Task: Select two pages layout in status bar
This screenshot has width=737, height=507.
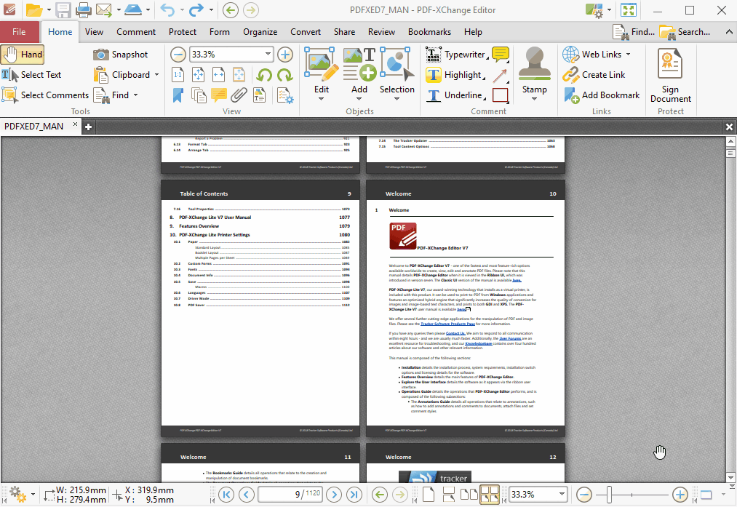Action: click(469, 495)
